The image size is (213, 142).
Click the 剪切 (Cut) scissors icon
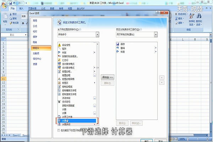[x=11, y=14]
